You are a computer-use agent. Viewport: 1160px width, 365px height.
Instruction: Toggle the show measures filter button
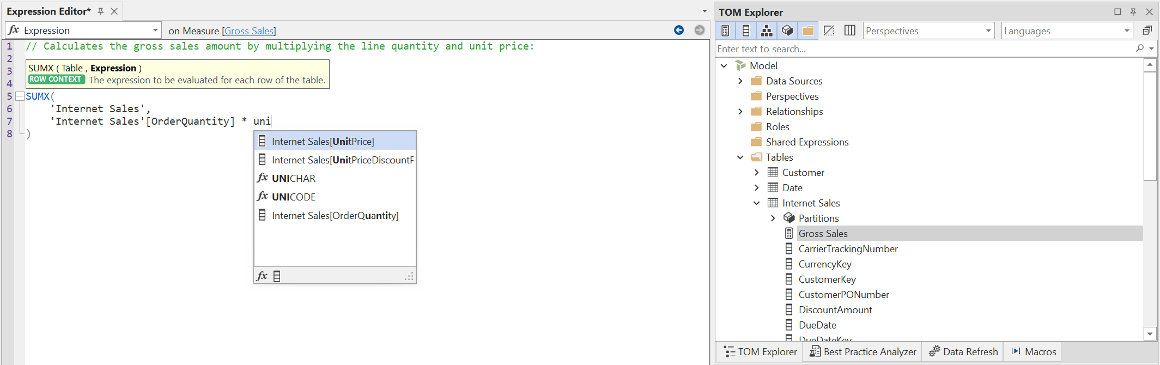[725, 31]
